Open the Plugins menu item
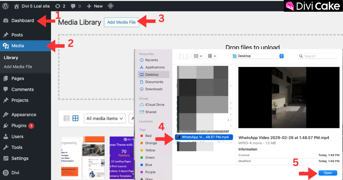This screenshot has width=343, height=180. pos(19,126)
